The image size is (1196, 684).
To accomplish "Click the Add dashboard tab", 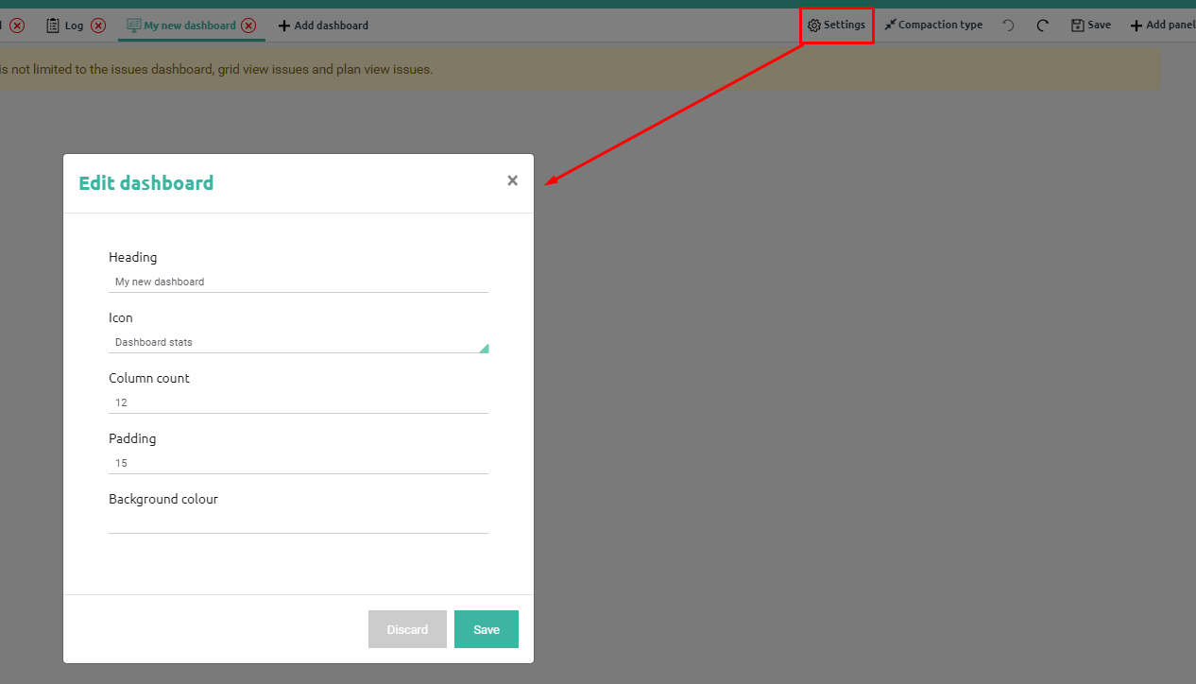I will (324, 26).
